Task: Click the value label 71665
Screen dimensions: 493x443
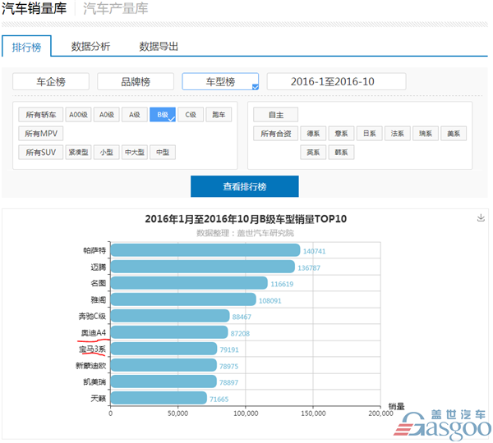Action: pyautogui.click(x=219, y=400)
